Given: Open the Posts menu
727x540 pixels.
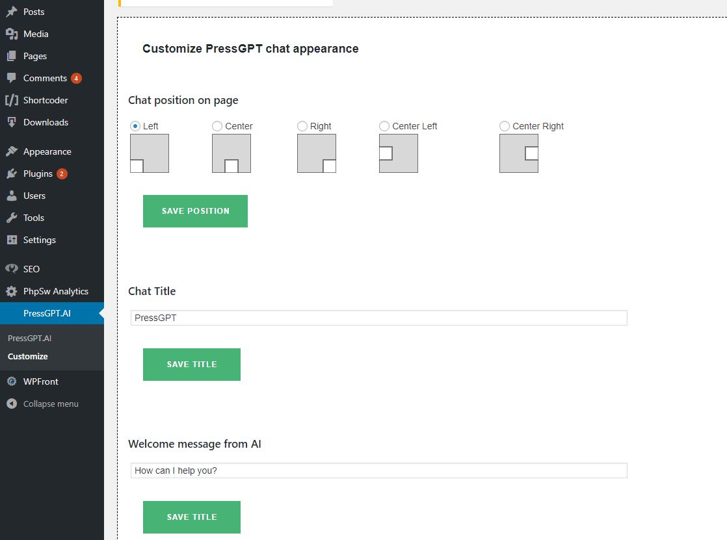Looking at the screenshot, I should (52, 12).
